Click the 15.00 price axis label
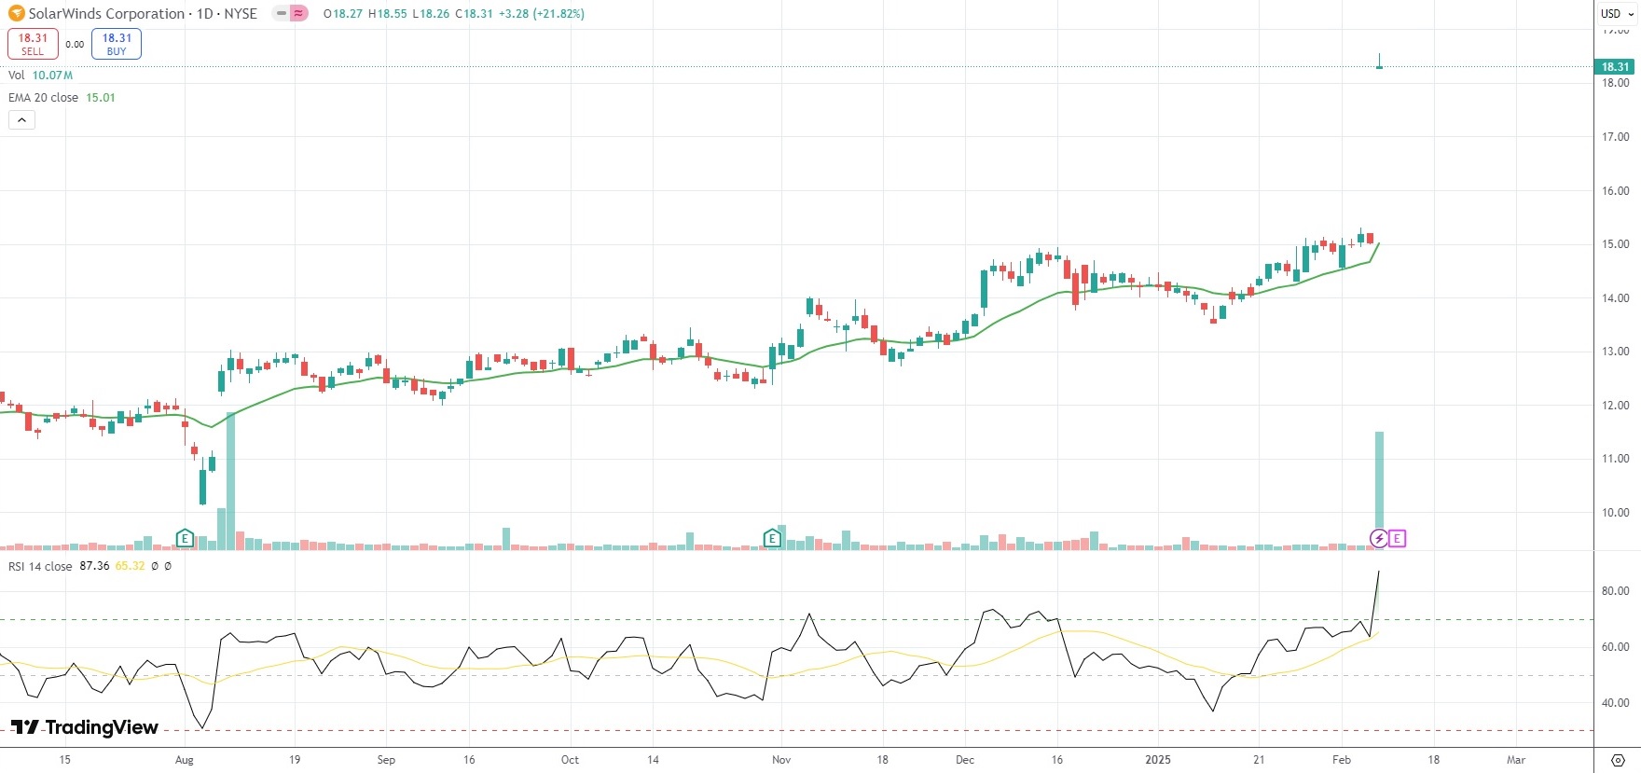Screen dimensions: 1641x773 (1615, 244)
